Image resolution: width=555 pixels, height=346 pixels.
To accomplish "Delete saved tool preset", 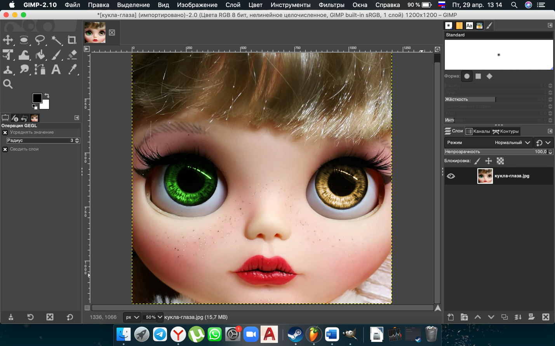I will pyautogui.click(x=50, y=317).
